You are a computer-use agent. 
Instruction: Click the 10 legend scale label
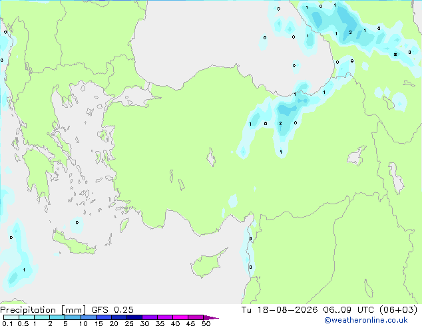83,323
